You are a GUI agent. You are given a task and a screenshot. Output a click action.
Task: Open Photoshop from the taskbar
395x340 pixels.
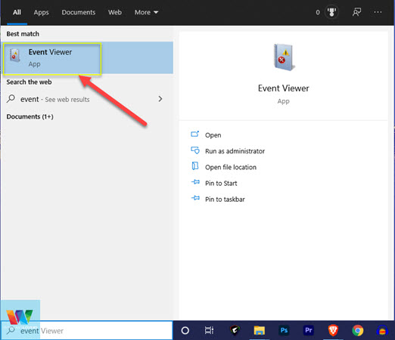pyautogui.click(x=284, y=330)
